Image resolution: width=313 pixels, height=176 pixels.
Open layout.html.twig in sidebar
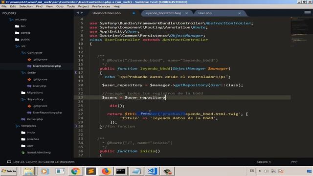coord(39,153)
